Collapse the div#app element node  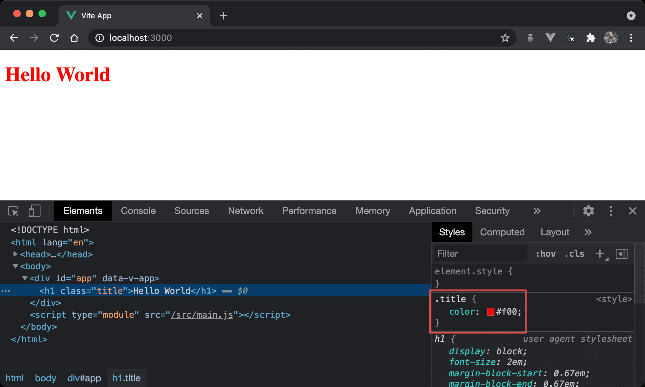coord(25,278)
